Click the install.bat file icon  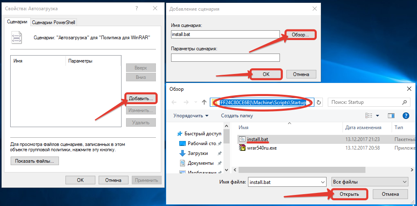click(242, 139)
